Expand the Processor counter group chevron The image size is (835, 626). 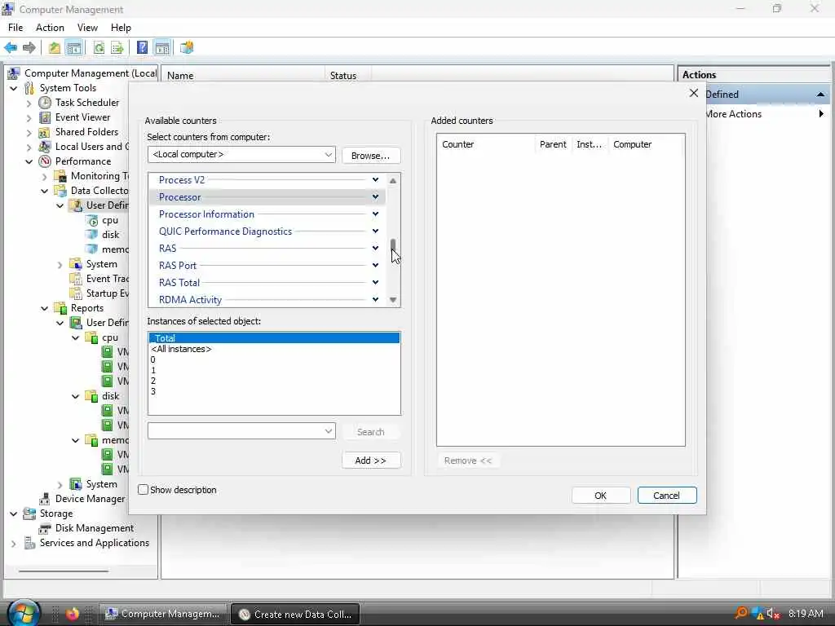tap(375, 197)
